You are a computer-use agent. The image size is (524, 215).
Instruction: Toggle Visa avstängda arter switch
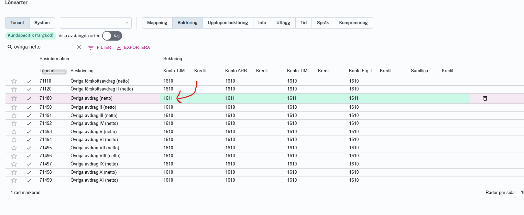pyautogui.click(x=112, y=36)
